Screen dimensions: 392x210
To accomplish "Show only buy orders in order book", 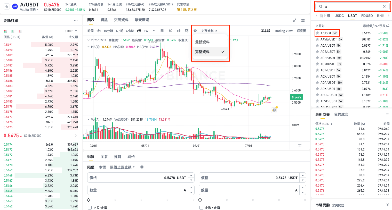I will pos(13,31).
